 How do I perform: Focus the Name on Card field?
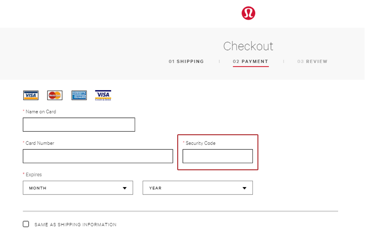point(79,125)
